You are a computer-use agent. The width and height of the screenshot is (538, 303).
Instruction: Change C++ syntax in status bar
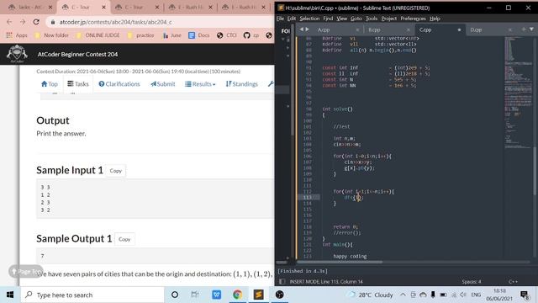click(x=513, y=282)
